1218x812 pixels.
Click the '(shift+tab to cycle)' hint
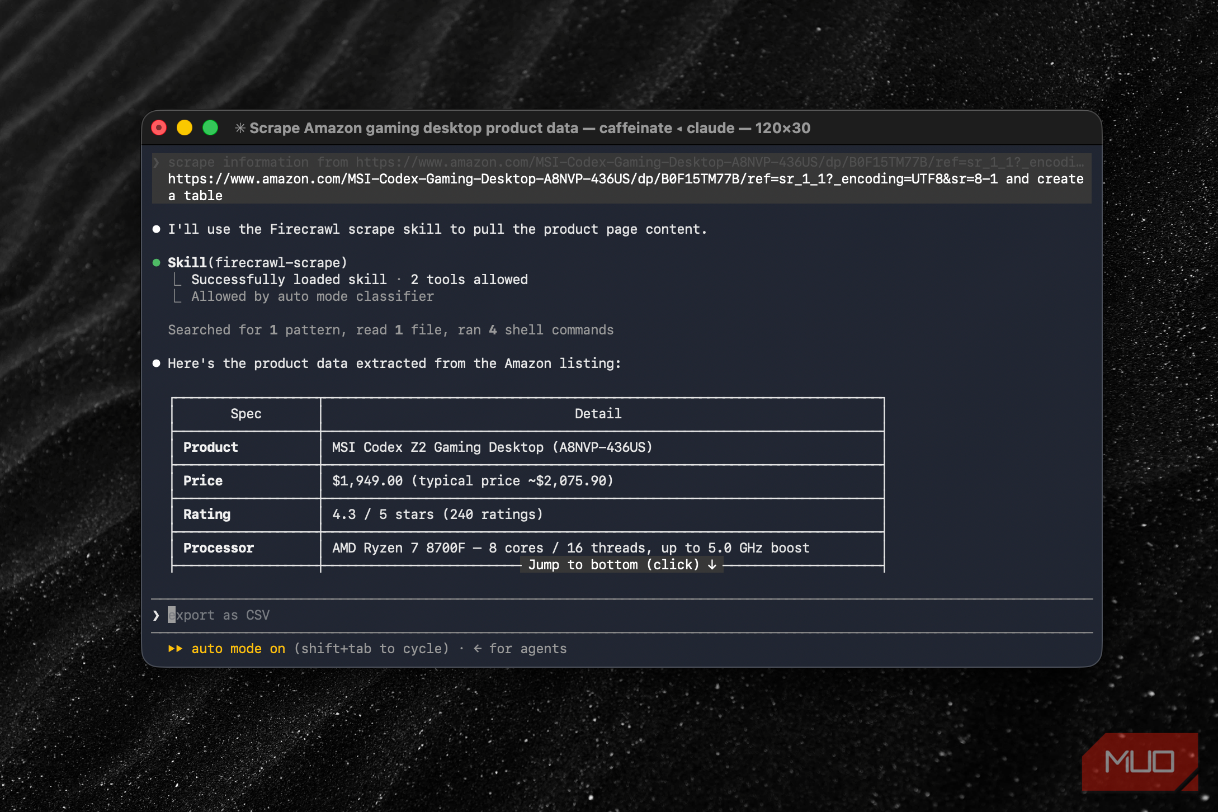(371, 649)
